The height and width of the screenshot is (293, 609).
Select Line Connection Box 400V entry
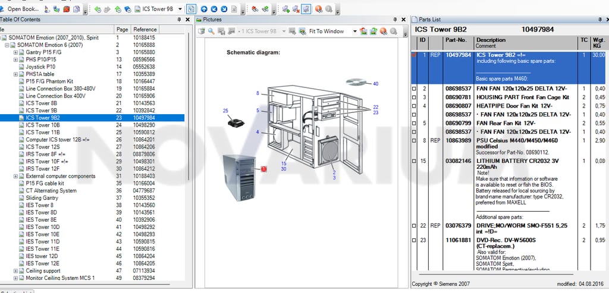click(55, 96)
